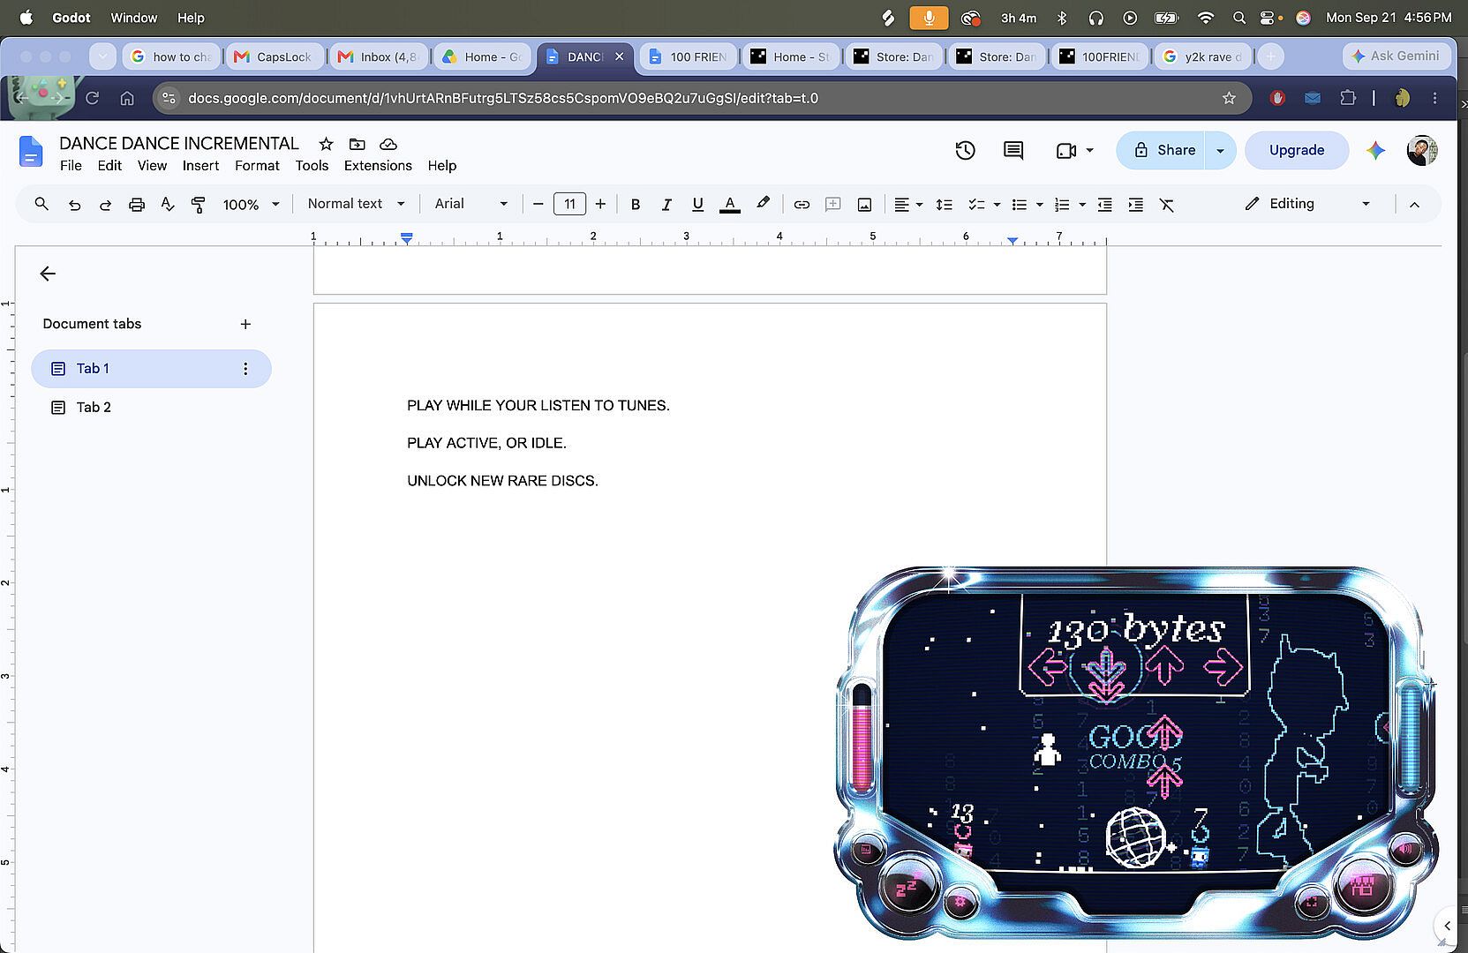
Task: Open the version history clock icon
Action: (965, 150)
